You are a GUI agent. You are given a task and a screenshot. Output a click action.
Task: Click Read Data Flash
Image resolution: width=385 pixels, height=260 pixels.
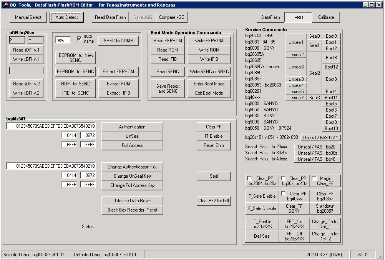tap(110, 17)
